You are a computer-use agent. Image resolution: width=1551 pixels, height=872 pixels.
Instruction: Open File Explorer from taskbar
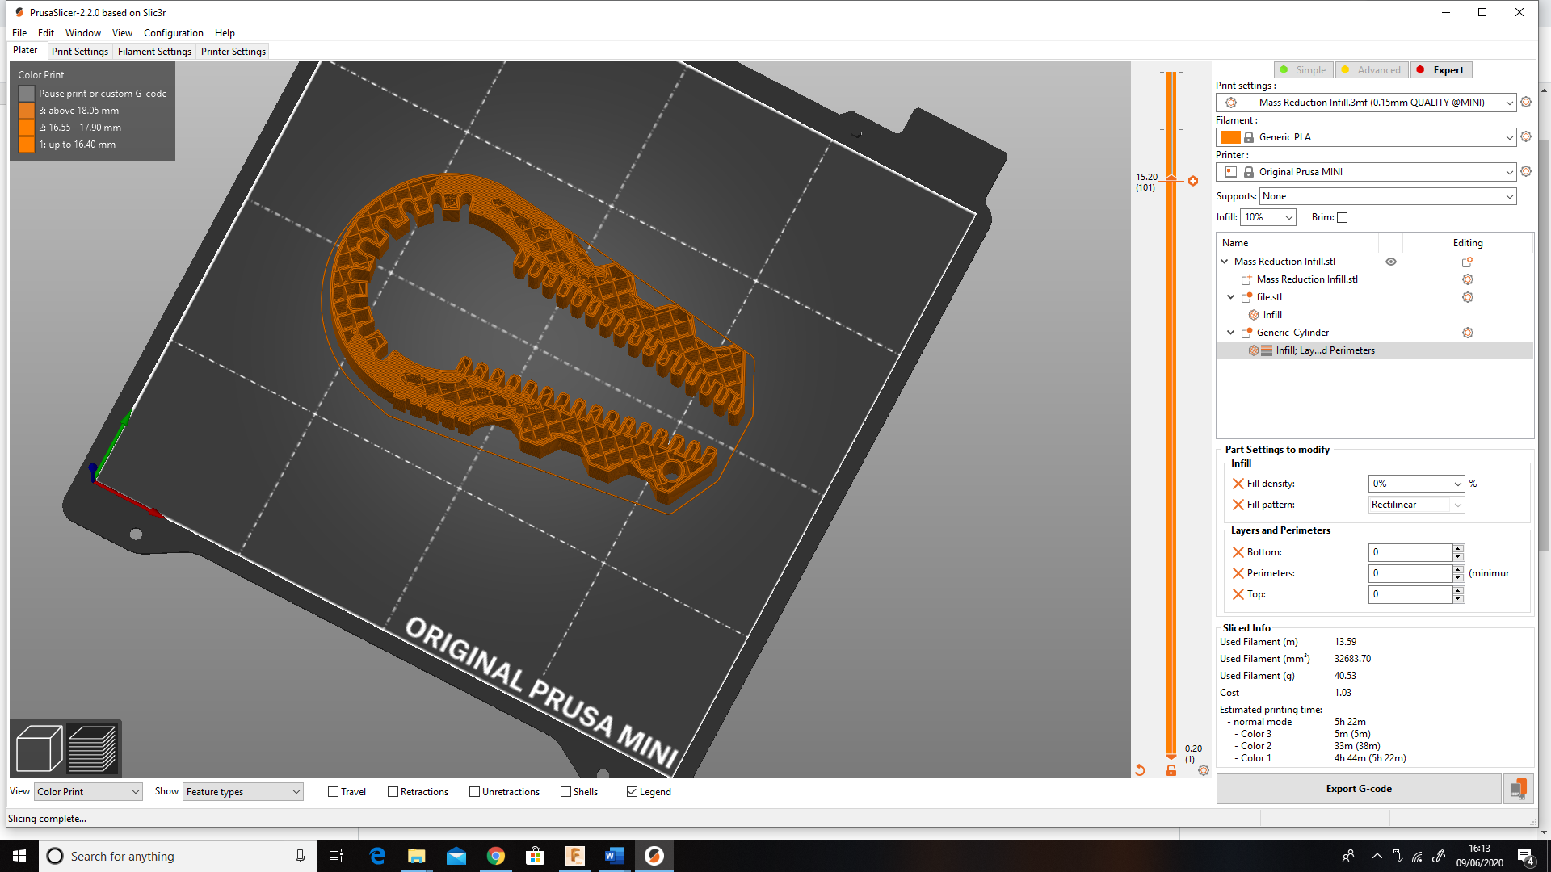click(x=416, y=856)
